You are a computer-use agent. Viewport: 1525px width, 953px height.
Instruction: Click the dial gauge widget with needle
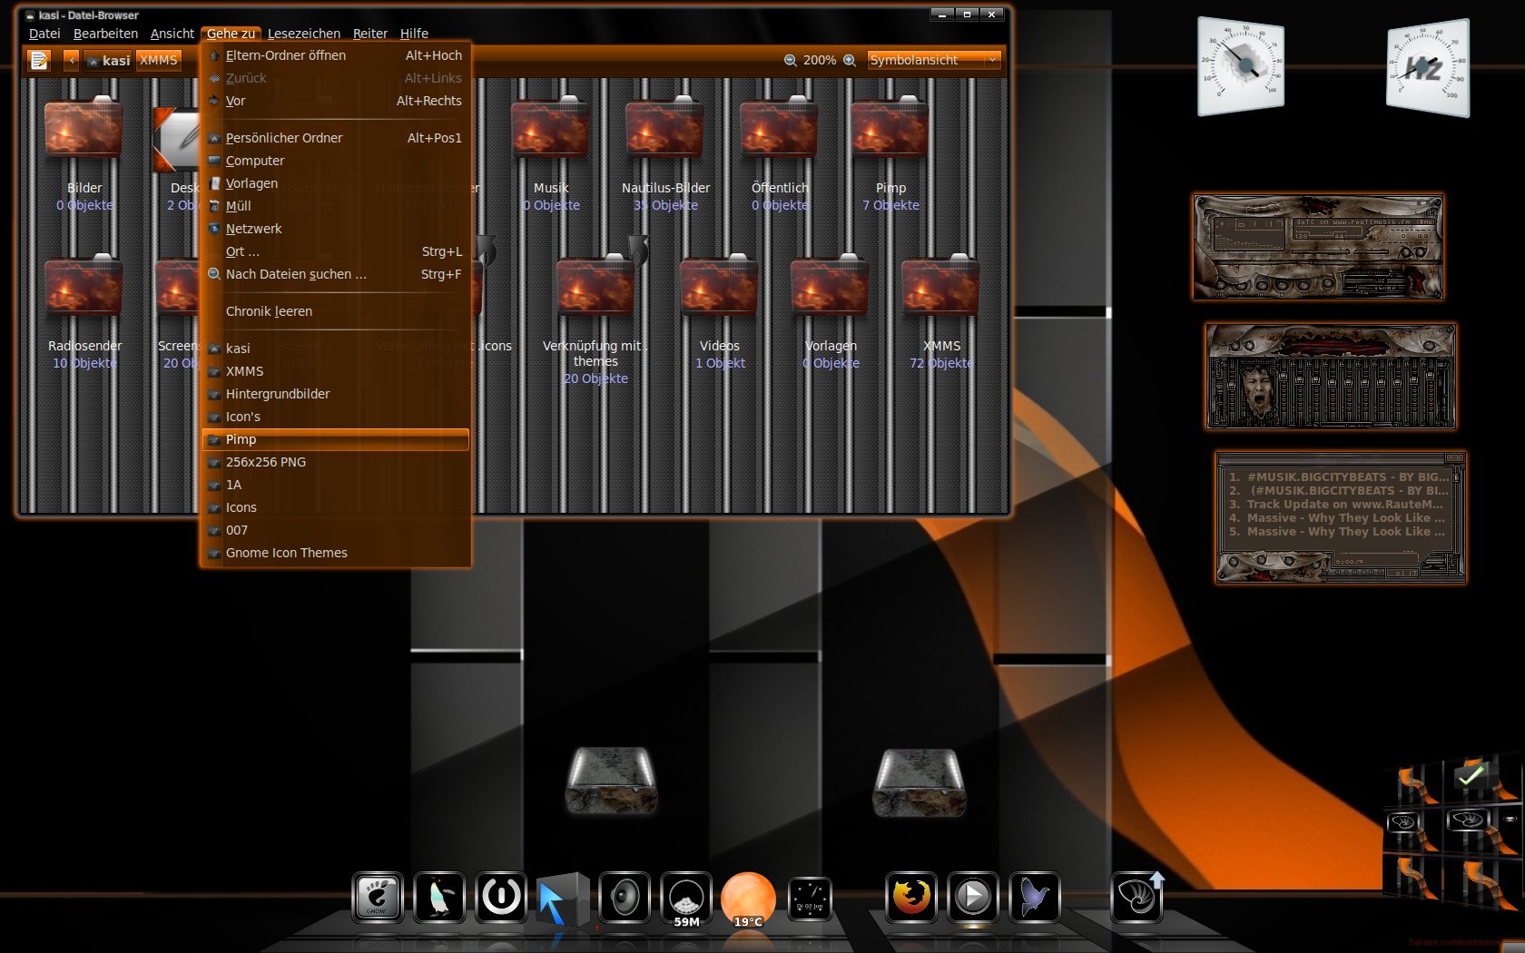[1241, 66]
